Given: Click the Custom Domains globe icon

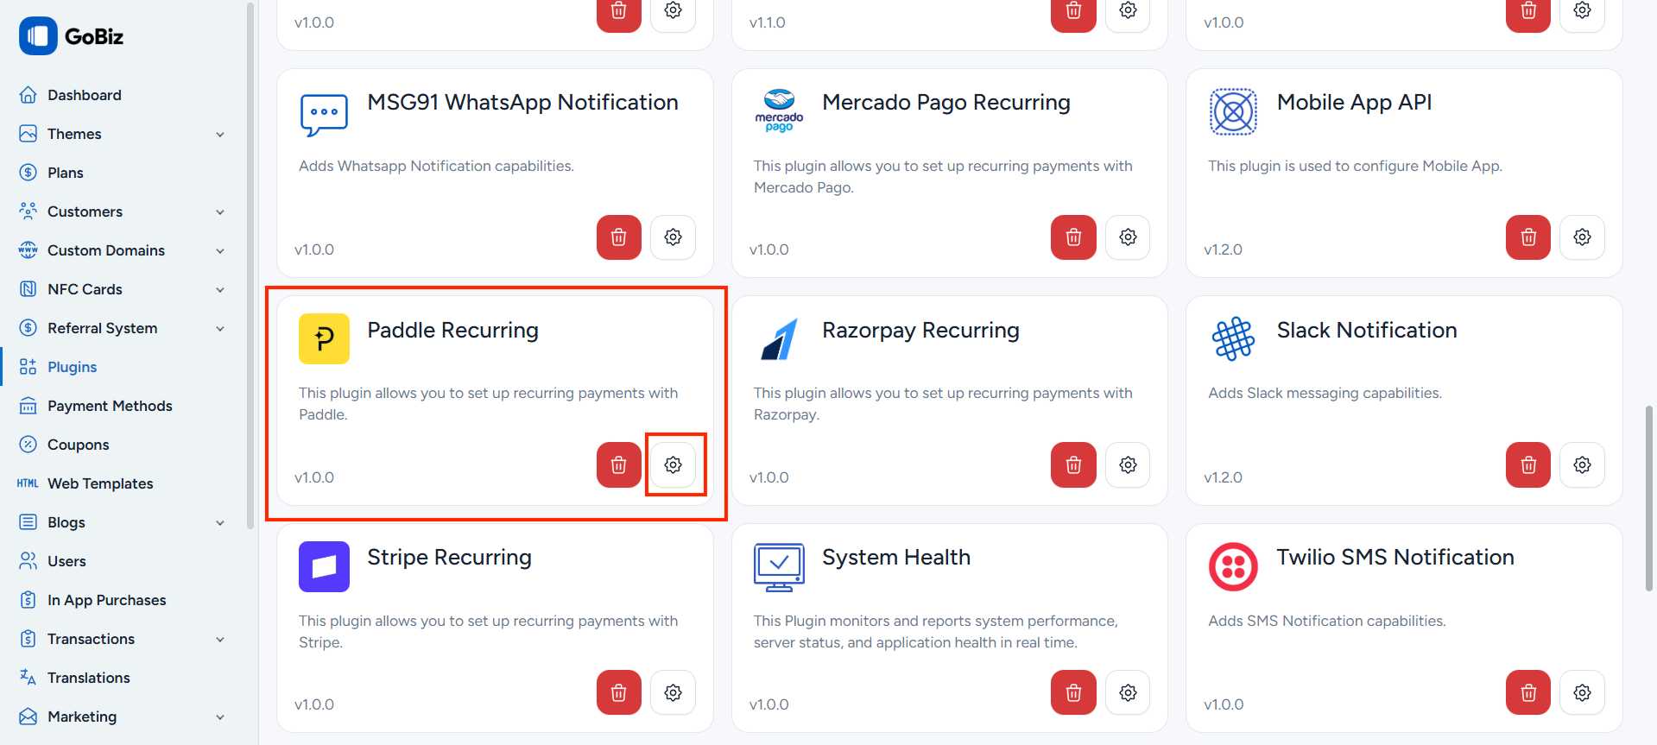Looking at the screenshot, I should pyautogui.click(x=28, y=250).
